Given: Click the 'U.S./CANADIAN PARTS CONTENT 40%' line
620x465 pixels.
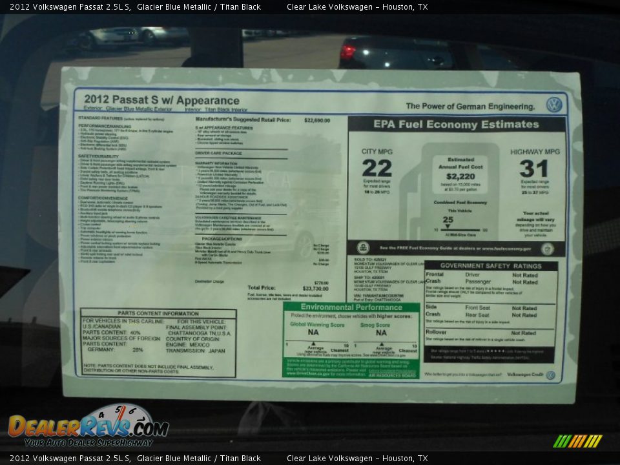Looking at the screenshot, I should [x=112, y=330].
